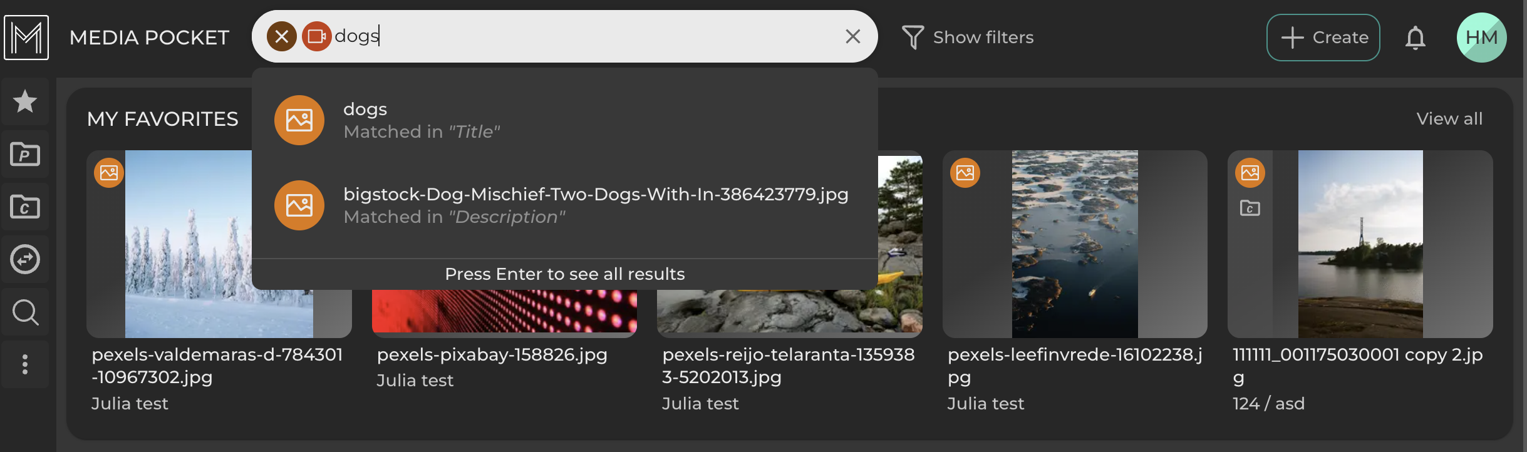Open the three-dot more menu in sidebar
The height and width of the screenshot is (452, 1527).
[25, 364]
